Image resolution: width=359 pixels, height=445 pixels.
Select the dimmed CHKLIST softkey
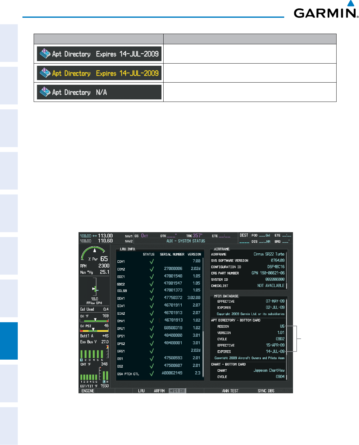pos(284,391)
